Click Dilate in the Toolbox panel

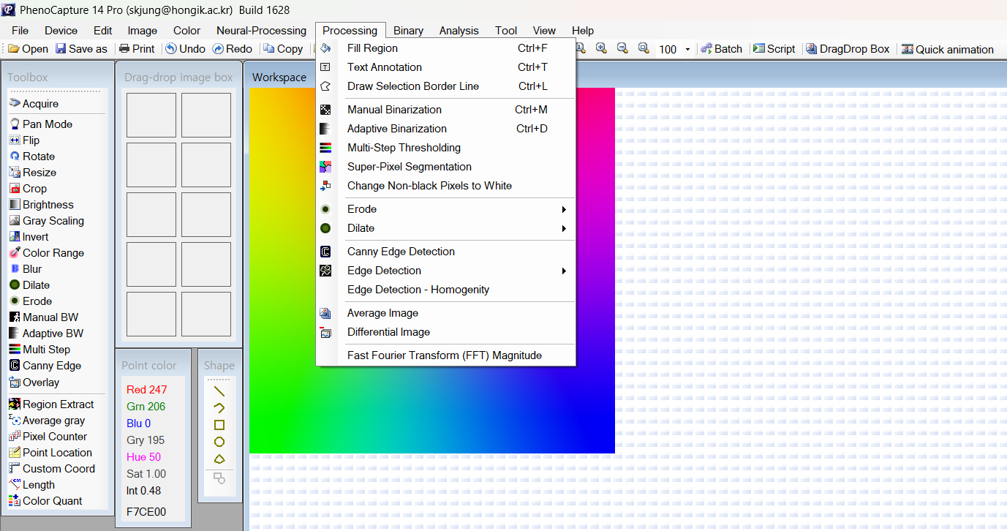[30, 285]
